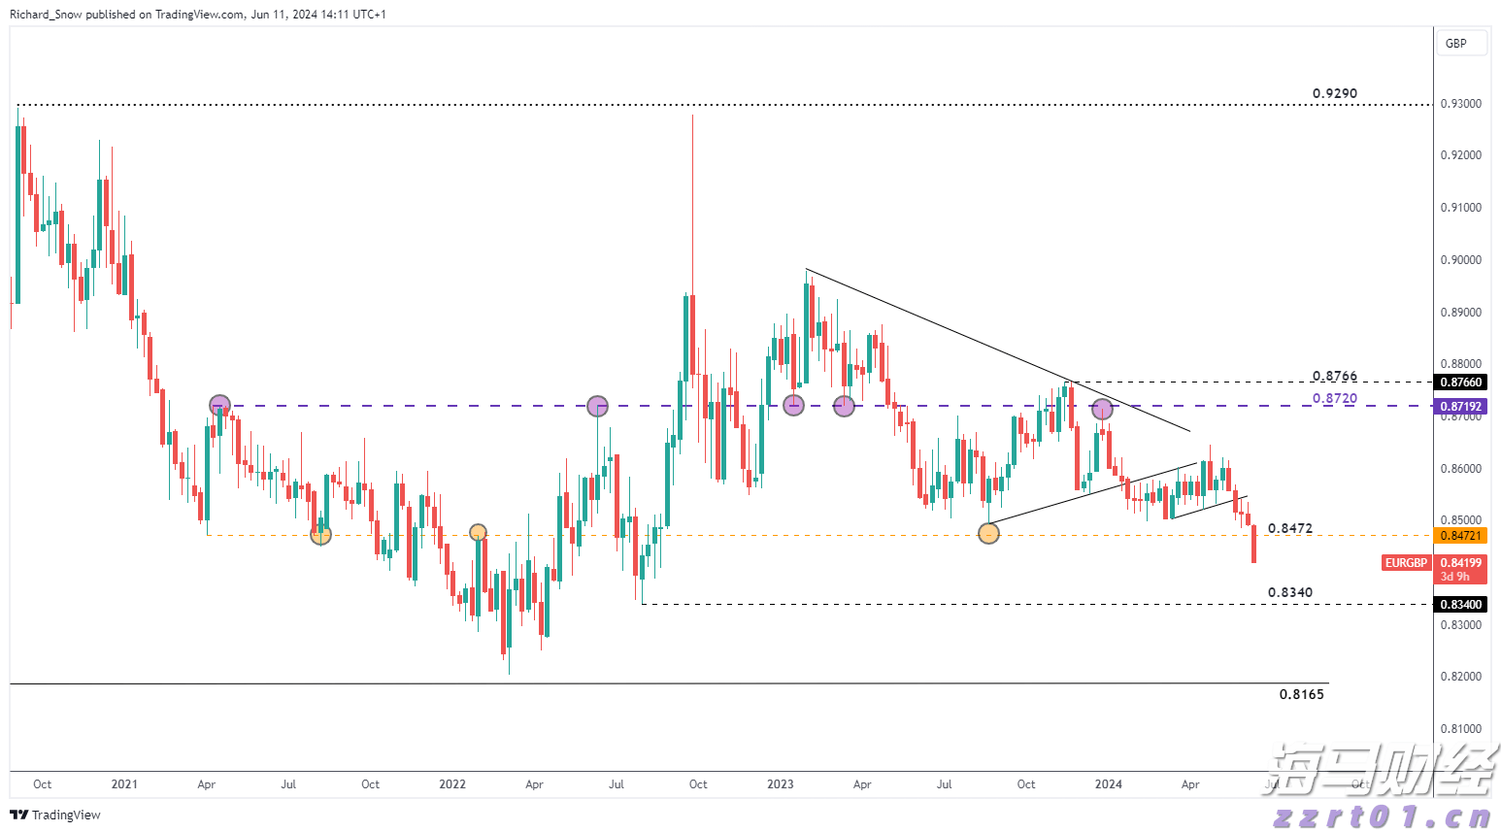Select the latest red candle below 0.8472

click(x=1254, y=544)
